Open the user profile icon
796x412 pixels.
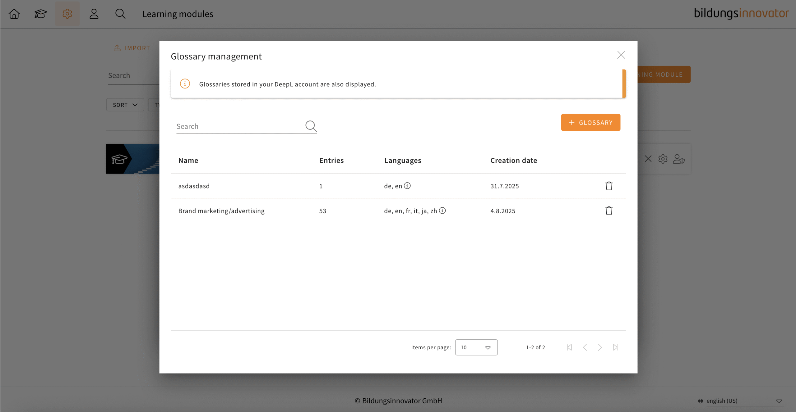(x=94, y=14)
